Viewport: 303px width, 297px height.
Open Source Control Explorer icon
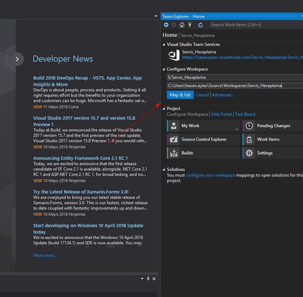174,139
